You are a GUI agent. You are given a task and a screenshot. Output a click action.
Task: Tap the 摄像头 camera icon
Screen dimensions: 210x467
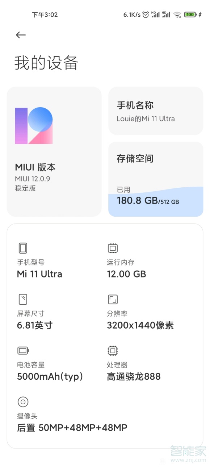pos(23,401)
